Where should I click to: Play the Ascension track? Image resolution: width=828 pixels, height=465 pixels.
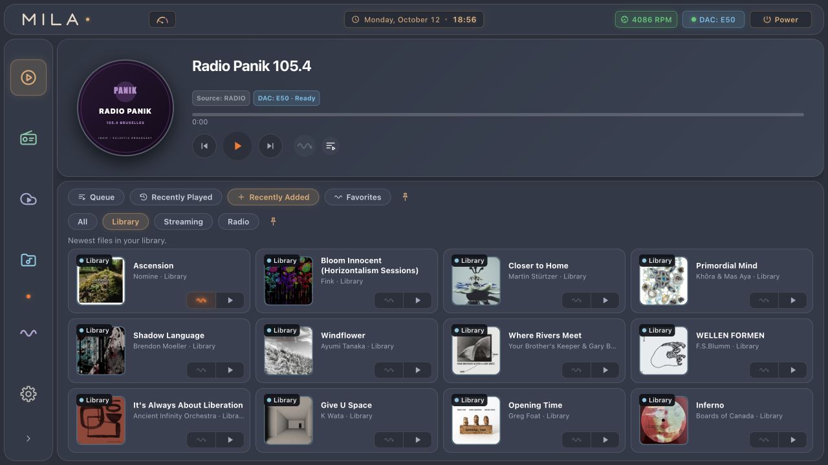[x=230, y=300]
